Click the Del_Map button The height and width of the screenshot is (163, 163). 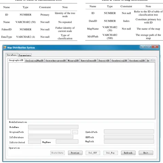[110, 153]
